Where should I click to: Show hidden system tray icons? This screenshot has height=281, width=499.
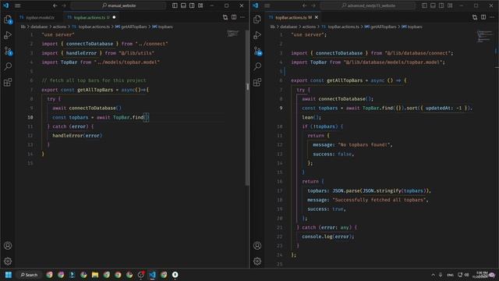pos(434,275)
